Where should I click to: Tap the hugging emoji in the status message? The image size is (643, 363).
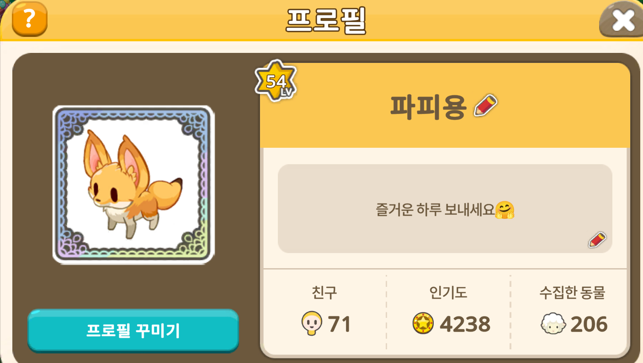505,210
